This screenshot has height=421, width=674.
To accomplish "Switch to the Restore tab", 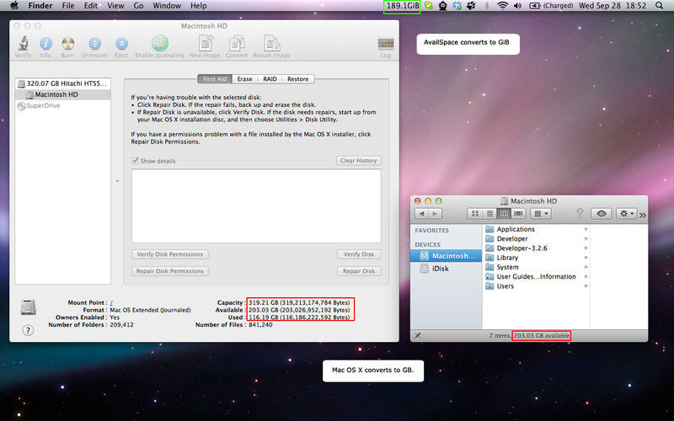I will 298,79.
